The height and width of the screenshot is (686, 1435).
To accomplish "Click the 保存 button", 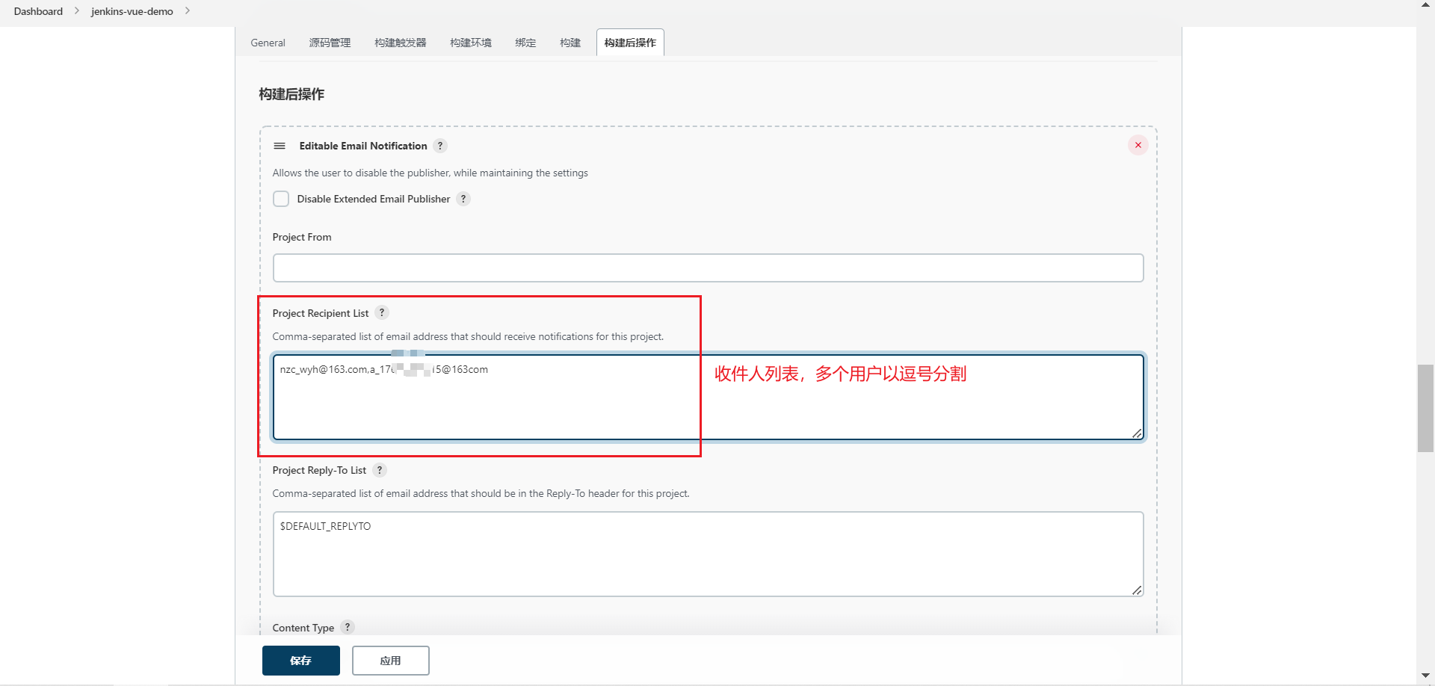I will coord(301,661).
